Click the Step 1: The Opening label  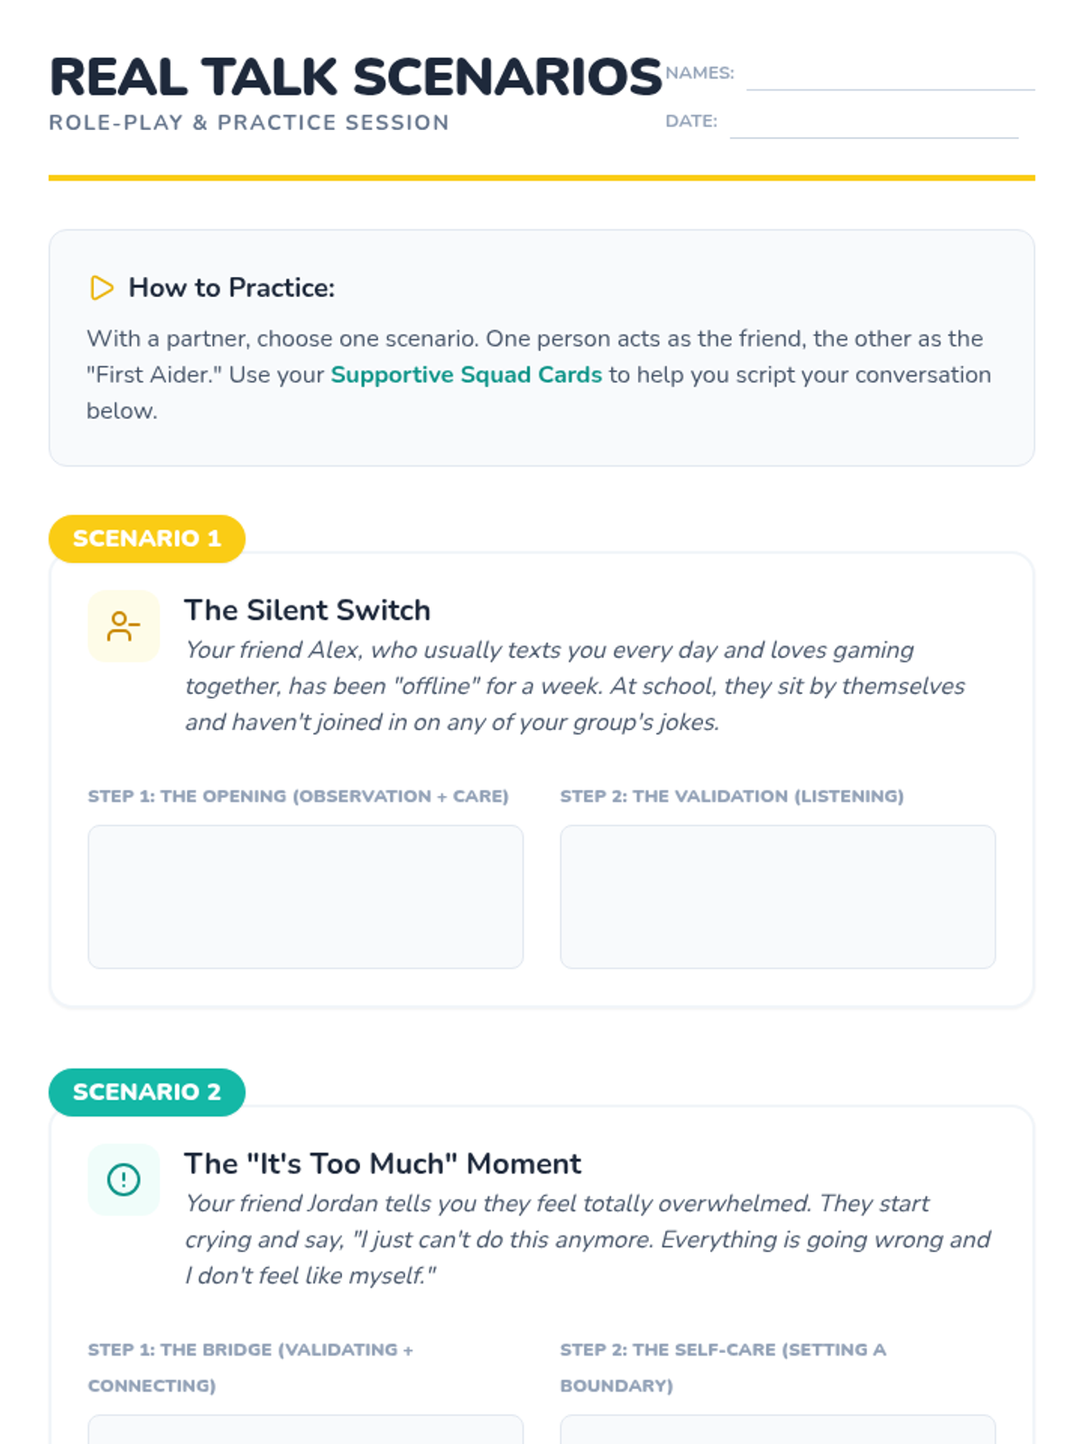click(298, 796)
